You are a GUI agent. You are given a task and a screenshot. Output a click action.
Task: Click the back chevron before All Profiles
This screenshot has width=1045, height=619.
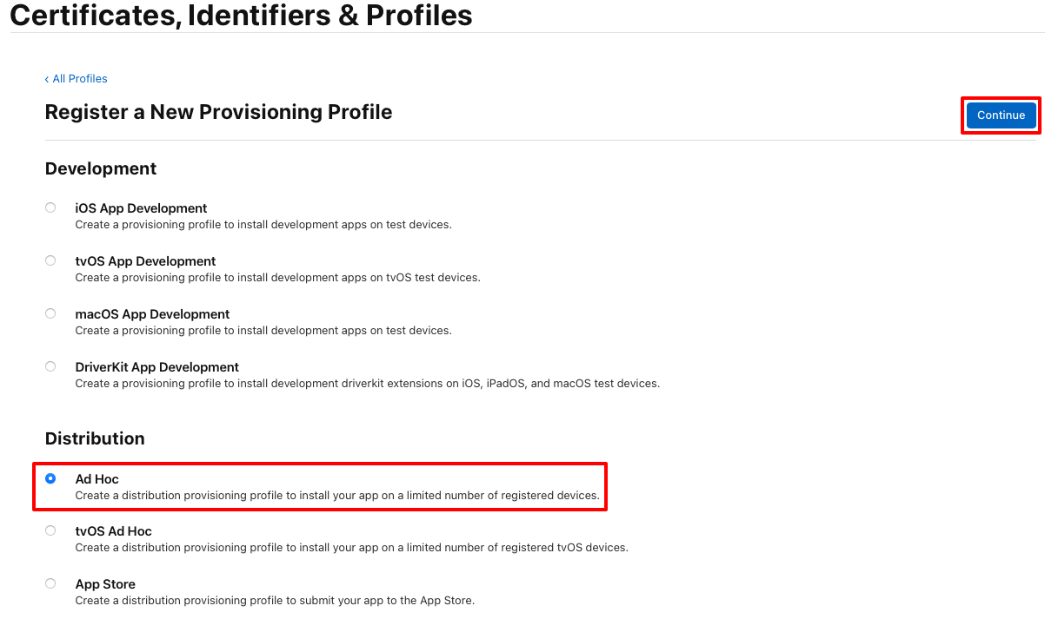[47, 78]
